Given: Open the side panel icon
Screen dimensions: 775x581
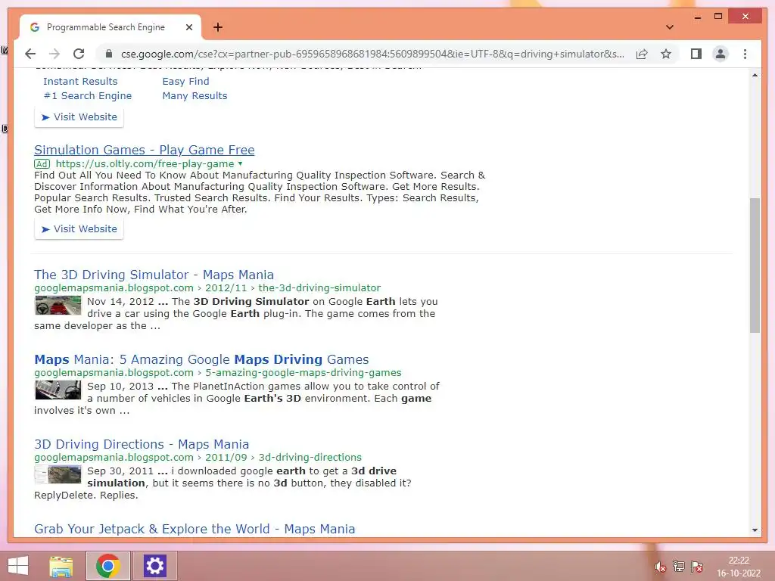Looking at the screenshot, I should pyautogui.click(x=696, y=54).
